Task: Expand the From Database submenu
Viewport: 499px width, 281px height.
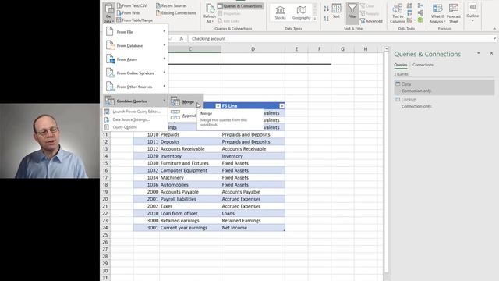Action: (136, 45)
